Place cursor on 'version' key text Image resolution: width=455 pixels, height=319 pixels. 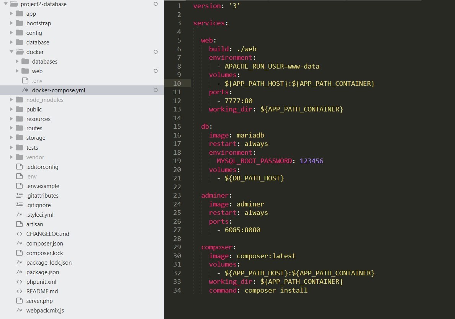click(x=207, y=6)
